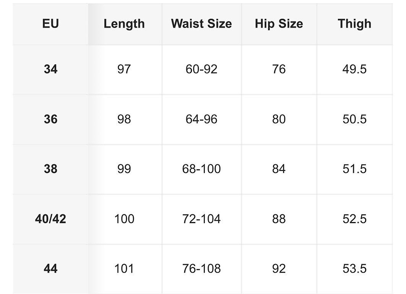
Task: Click the hip value 80
Action: [279, 119]
